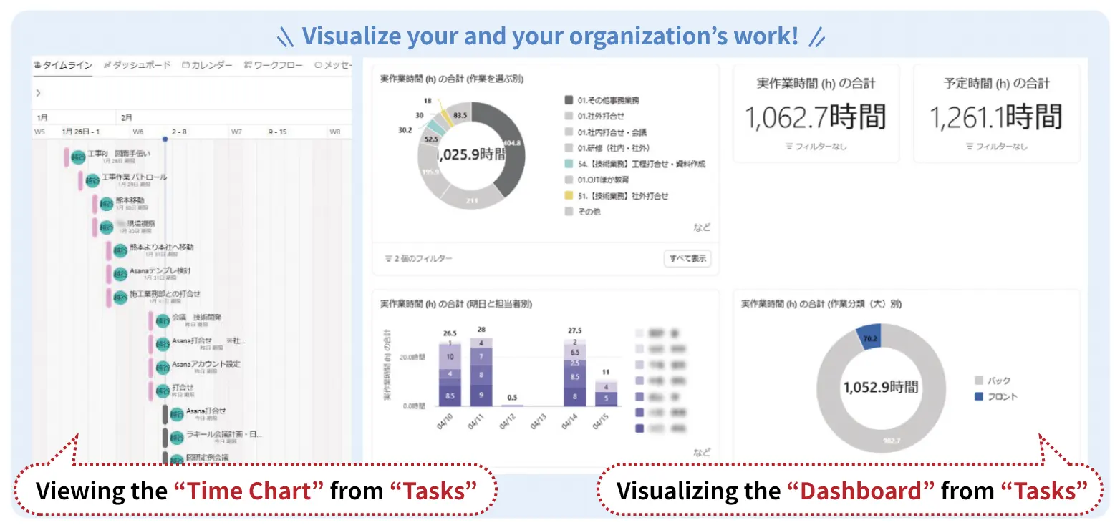The width and height of the screenshot is (1120, 525).
Task: Click the すべて表示 button
Action: [x=687, y=258]
